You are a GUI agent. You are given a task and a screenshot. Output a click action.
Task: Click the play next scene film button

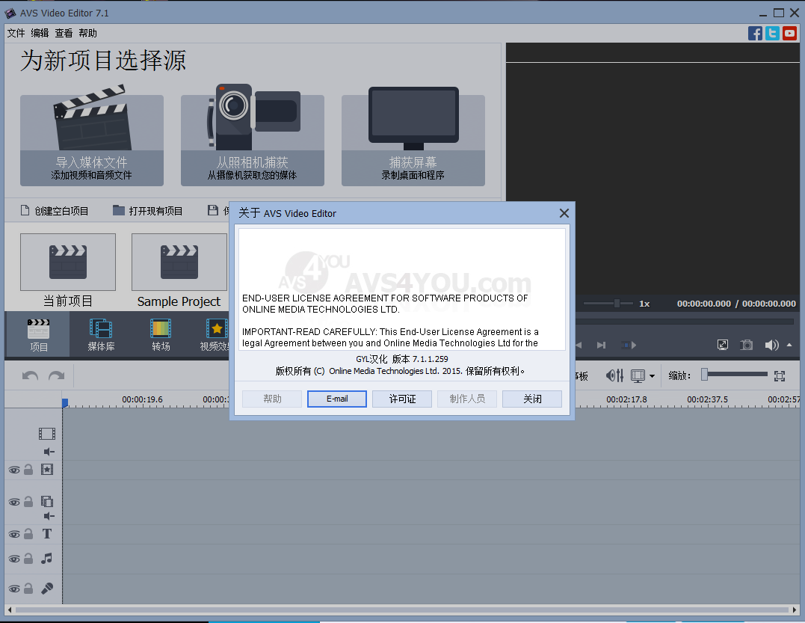[x=629, y=345]
